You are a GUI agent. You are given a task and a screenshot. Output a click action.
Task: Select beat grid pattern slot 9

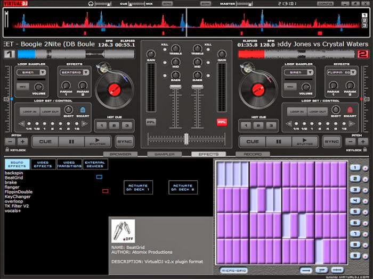coord(355,256)
